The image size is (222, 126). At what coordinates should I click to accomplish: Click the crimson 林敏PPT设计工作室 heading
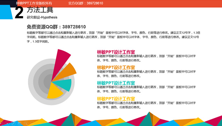tap(116, 52)
